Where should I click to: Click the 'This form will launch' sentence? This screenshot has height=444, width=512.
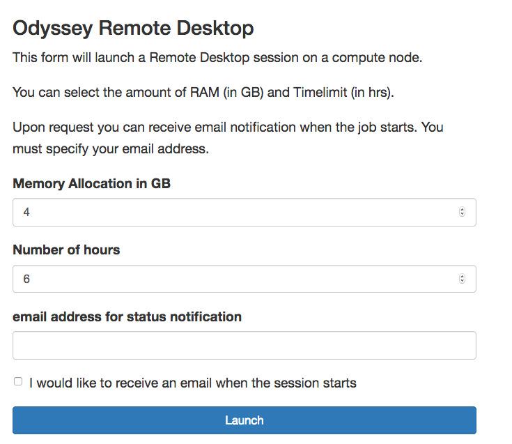coord(217,58)
